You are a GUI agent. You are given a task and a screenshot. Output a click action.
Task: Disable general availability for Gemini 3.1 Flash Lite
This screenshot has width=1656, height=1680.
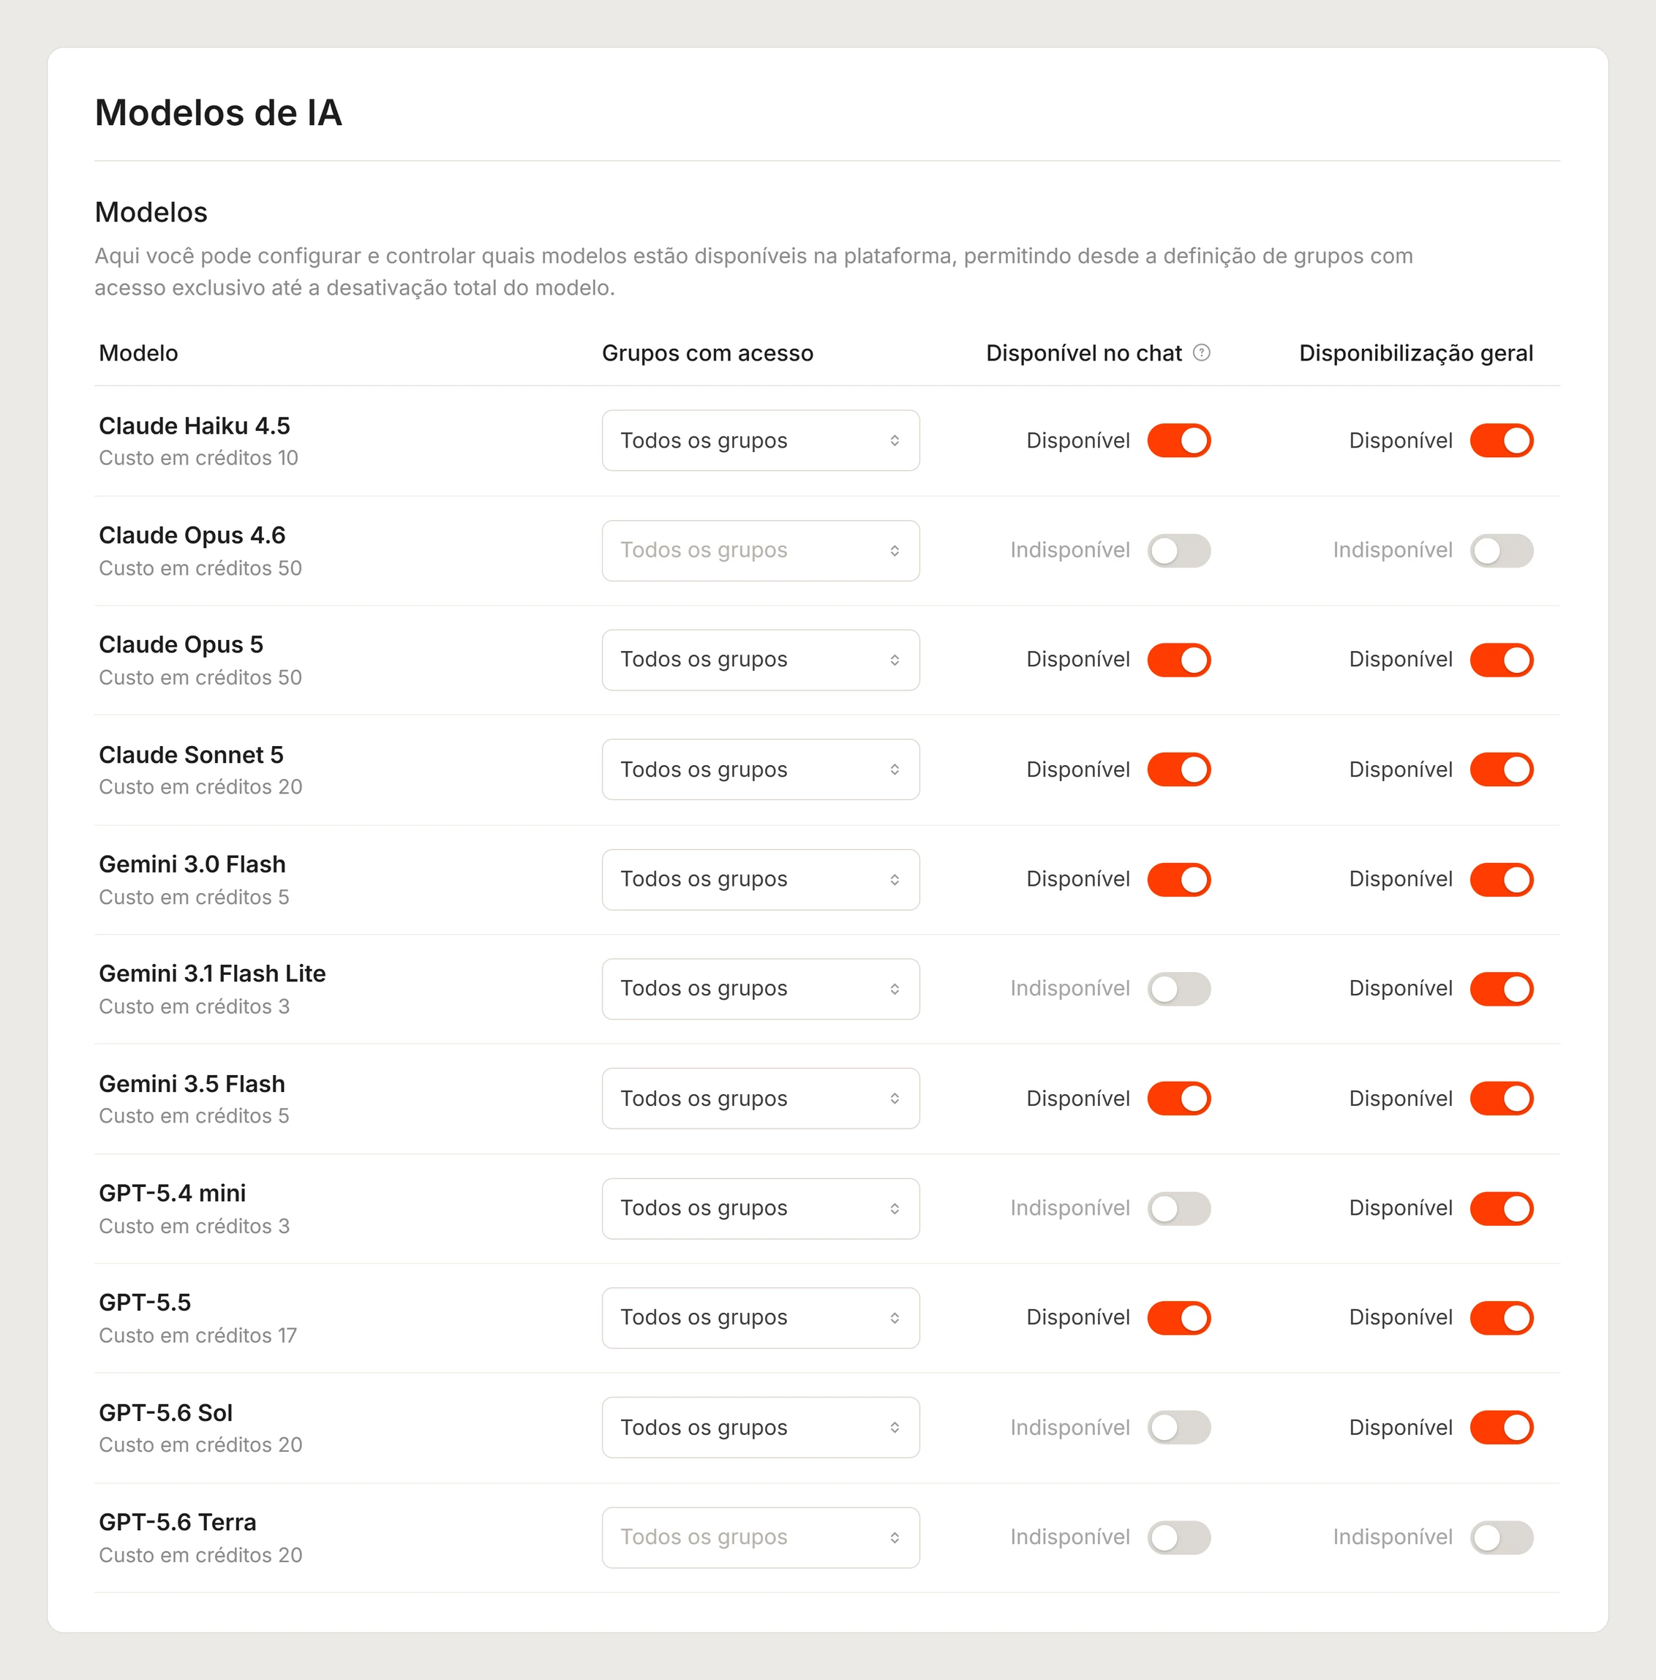pyautogui.click(x=1501, y=989)
